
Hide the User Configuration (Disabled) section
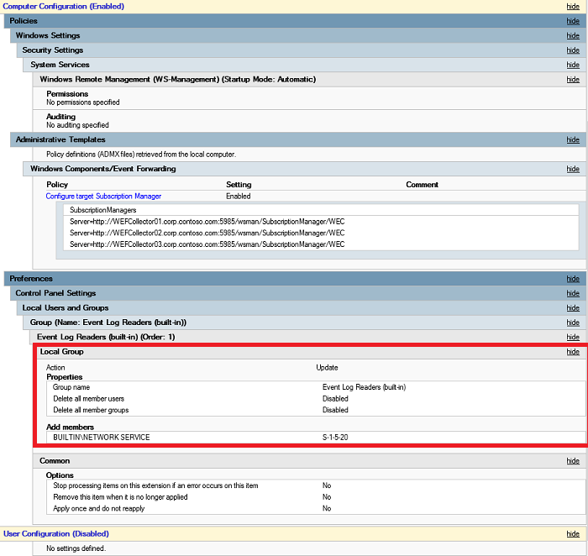573,534
